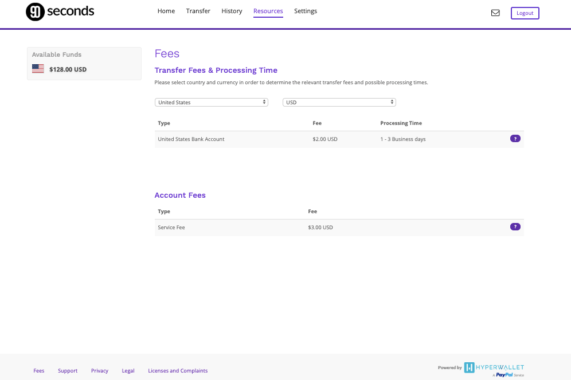Visit the Privacy footer link

[100, 371]
